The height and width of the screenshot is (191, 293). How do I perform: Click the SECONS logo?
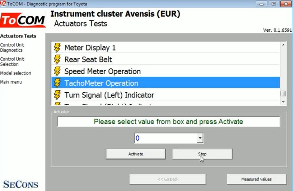pyautogui.click(x=21, y=184)
